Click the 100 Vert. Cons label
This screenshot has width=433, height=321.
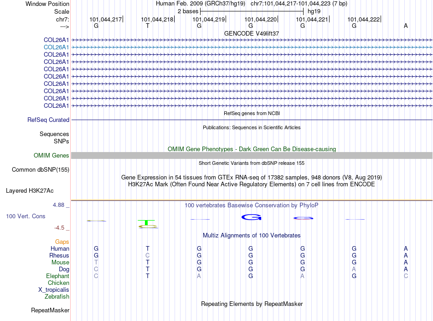tap(26, 216)
